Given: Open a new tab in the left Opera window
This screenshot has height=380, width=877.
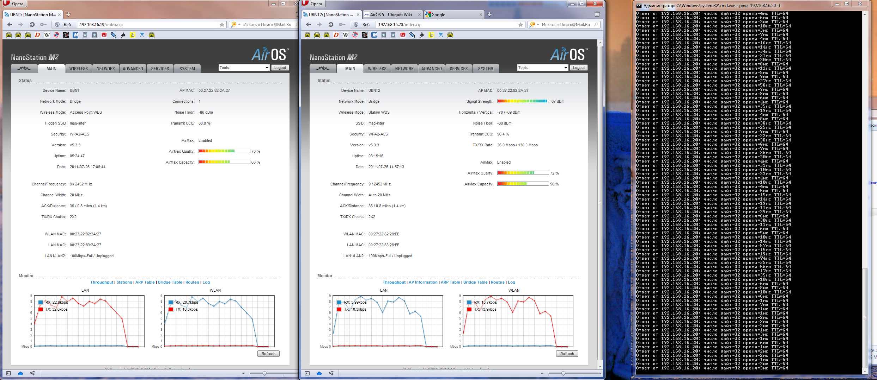Looking at the screenshot, I should (x=68, y=14).
